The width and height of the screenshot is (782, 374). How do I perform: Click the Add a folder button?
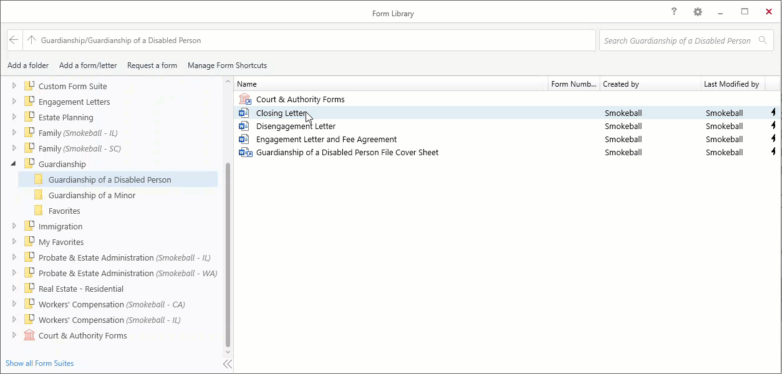coord(28,65)
